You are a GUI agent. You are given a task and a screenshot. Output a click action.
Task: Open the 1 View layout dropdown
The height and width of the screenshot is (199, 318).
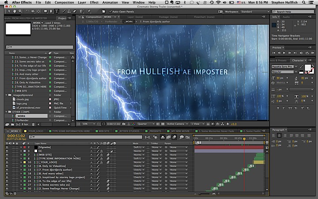coord(197,124)
